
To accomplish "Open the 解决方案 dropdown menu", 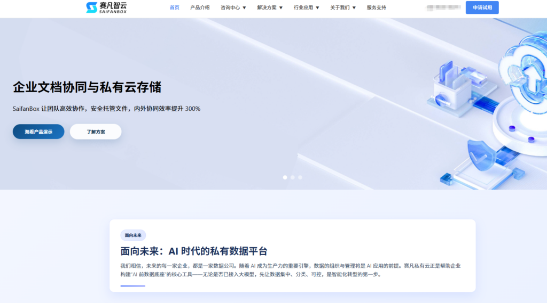I will coord(270,8).
